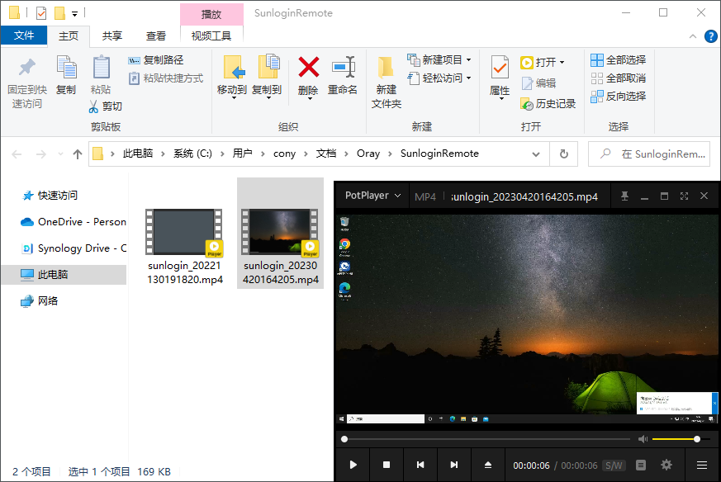Click 编辑 edit in the open group

pyautogui.click(x=539, y=83)
